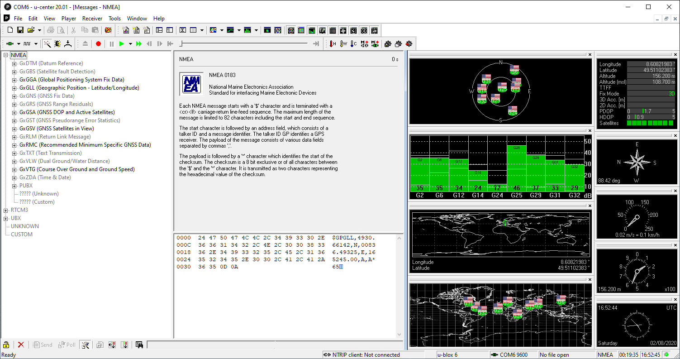
Task: Toggle the first docking window button
Action: click(291, 30)
